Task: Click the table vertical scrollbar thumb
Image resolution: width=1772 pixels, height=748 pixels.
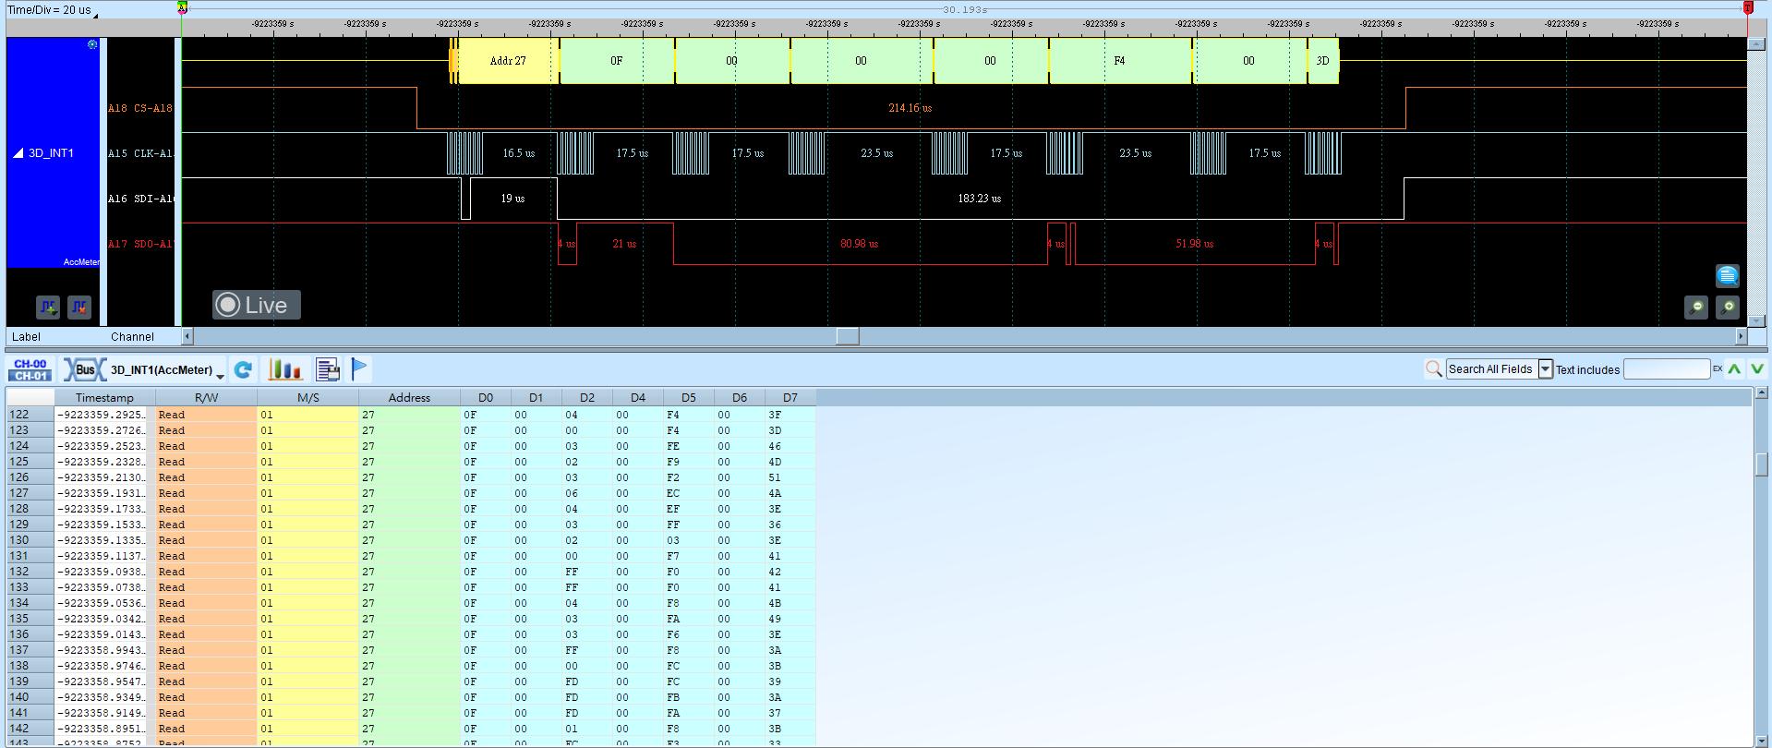Action: click(1762, 464)
